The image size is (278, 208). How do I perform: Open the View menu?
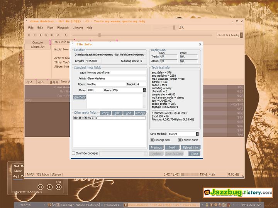tap(50, 28)
